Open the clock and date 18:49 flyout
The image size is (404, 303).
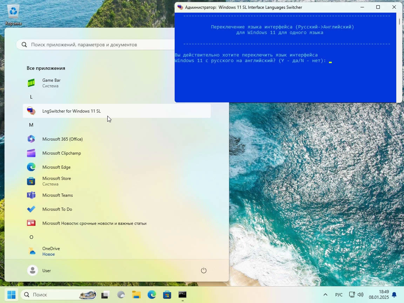pos(378,295)
